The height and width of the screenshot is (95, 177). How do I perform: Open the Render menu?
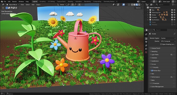pyautogui.click(x=14, y=2)
